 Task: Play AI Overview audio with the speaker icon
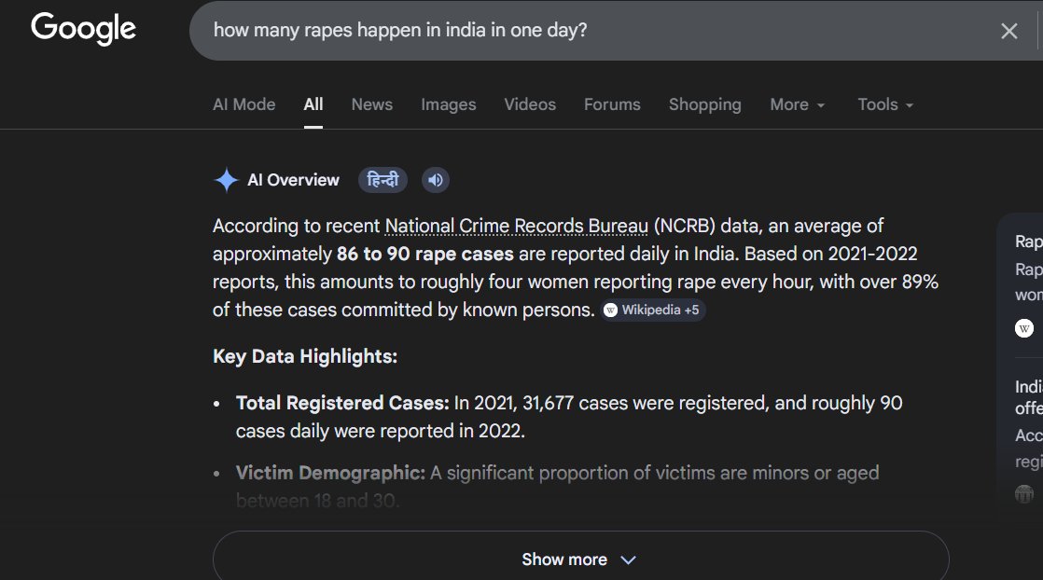(436, 180)
